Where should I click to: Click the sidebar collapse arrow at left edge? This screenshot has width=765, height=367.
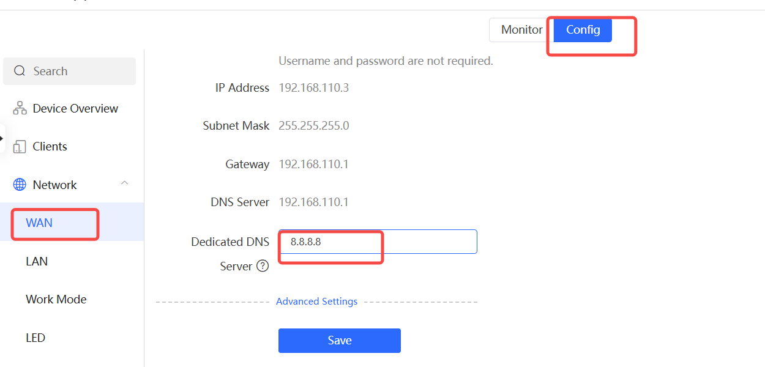tap(2, 138)
